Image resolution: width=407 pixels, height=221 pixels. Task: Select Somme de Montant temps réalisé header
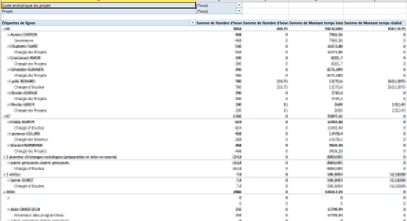[375, 23]
